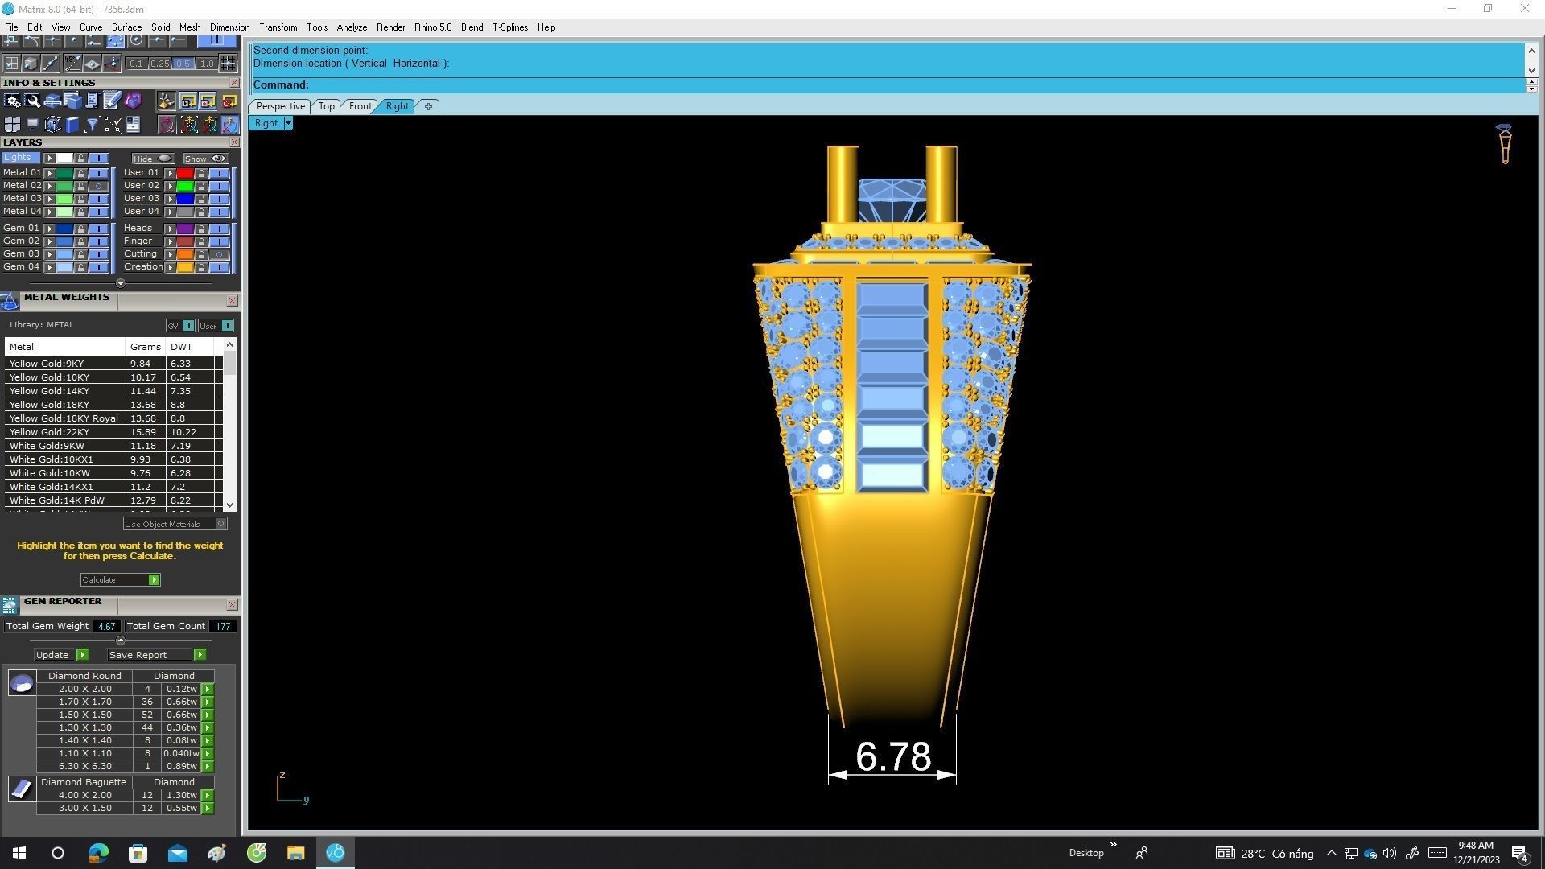Switch to the Perspective viewport tab
1545x869 pixels.
280,106
